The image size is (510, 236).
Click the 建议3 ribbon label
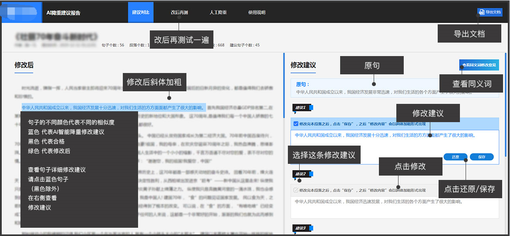(x=303, y=229)
